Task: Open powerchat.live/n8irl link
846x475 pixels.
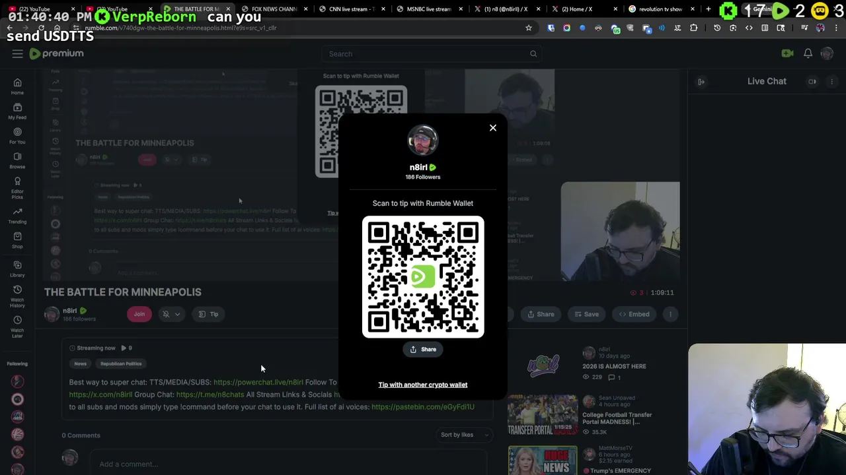Action: pyautogui.click(x=258, y=382)
